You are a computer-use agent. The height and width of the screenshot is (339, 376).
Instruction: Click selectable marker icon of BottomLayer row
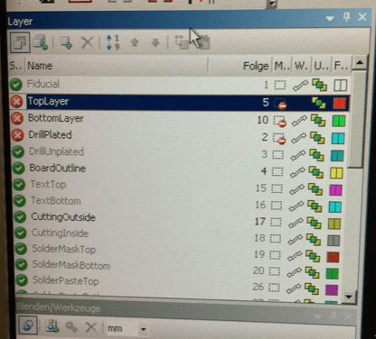(279, 121)
